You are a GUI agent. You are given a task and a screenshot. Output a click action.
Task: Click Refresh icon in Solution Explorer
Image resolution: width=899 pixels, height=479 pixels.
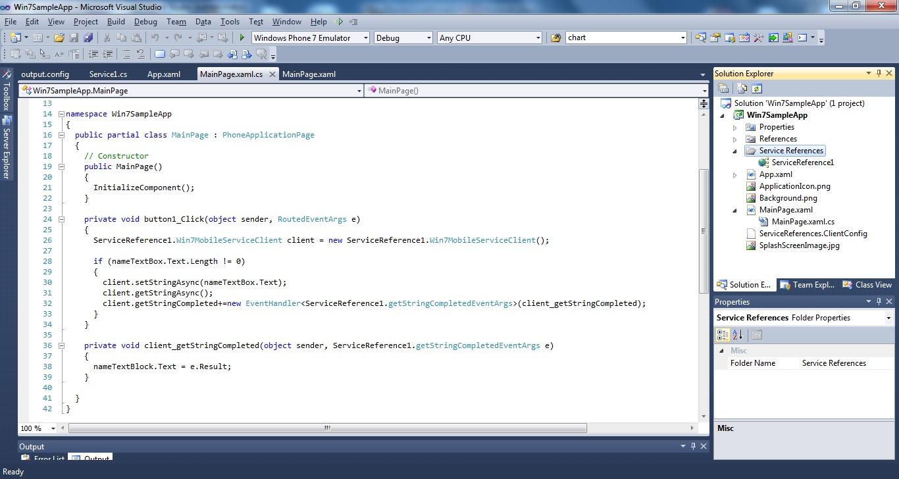click(x=757, y=88)
